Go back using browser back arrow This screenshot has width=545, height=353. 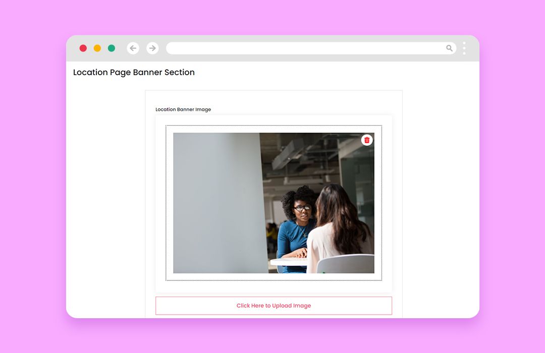pos(133,48)
